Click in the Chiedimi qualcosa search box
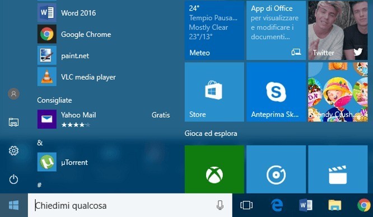The image size is (373, 217). pyautogui.click(x=130, y=205)
